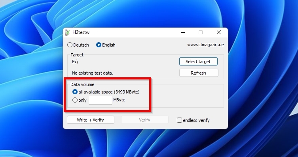Close the H2testw window
The width and height of the screenshot is (298, 157).
click(219, 32)
